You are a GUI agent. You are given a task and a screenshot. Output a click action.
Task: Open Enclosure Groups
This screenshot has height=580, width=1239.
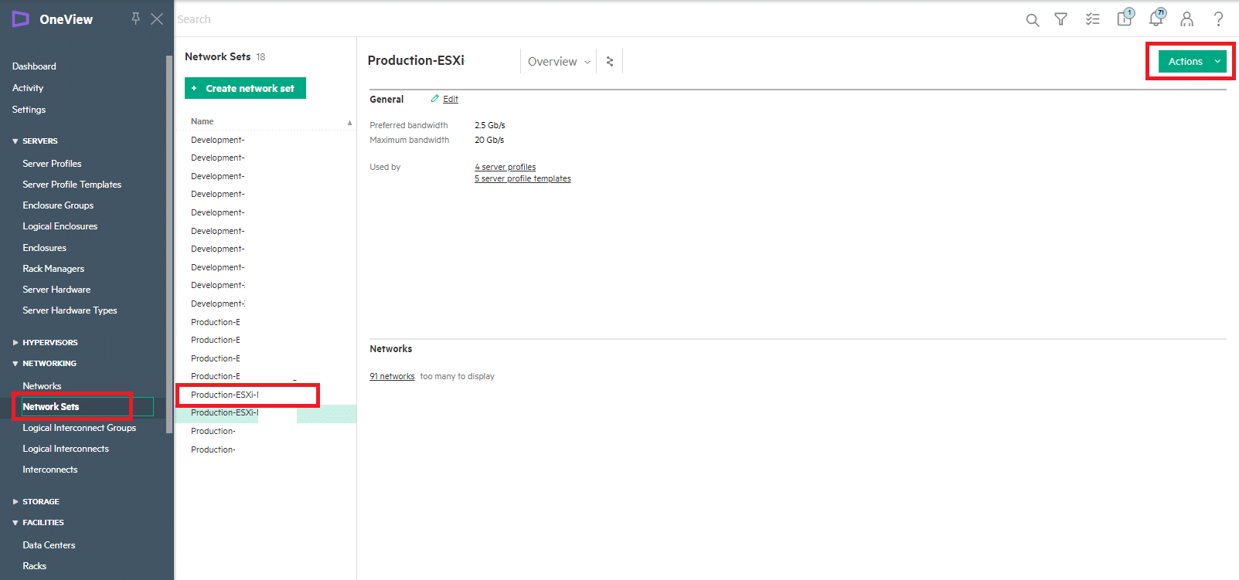tap(58, 205)
